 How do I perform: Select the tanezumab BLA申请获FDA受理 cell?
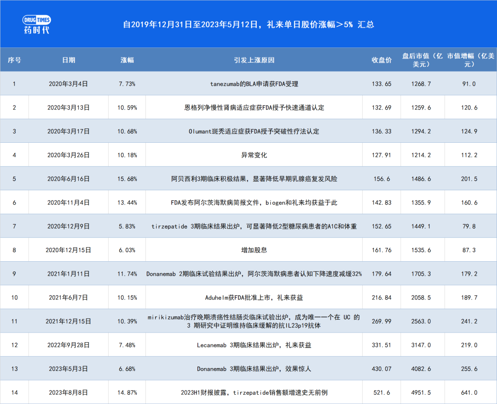click(254, 84)
